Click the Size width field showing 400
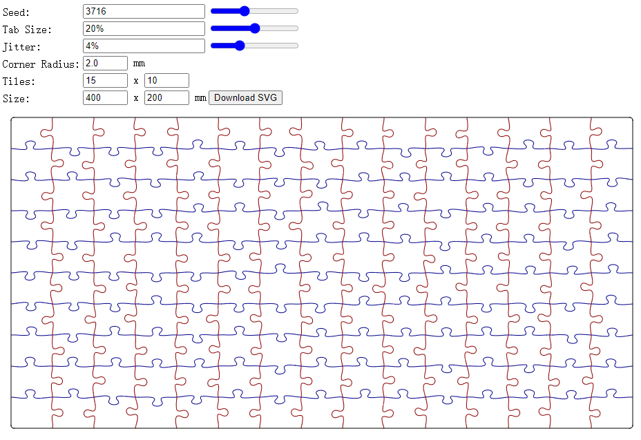This screenshot has width=641, height=440. (x=106, y=97)
